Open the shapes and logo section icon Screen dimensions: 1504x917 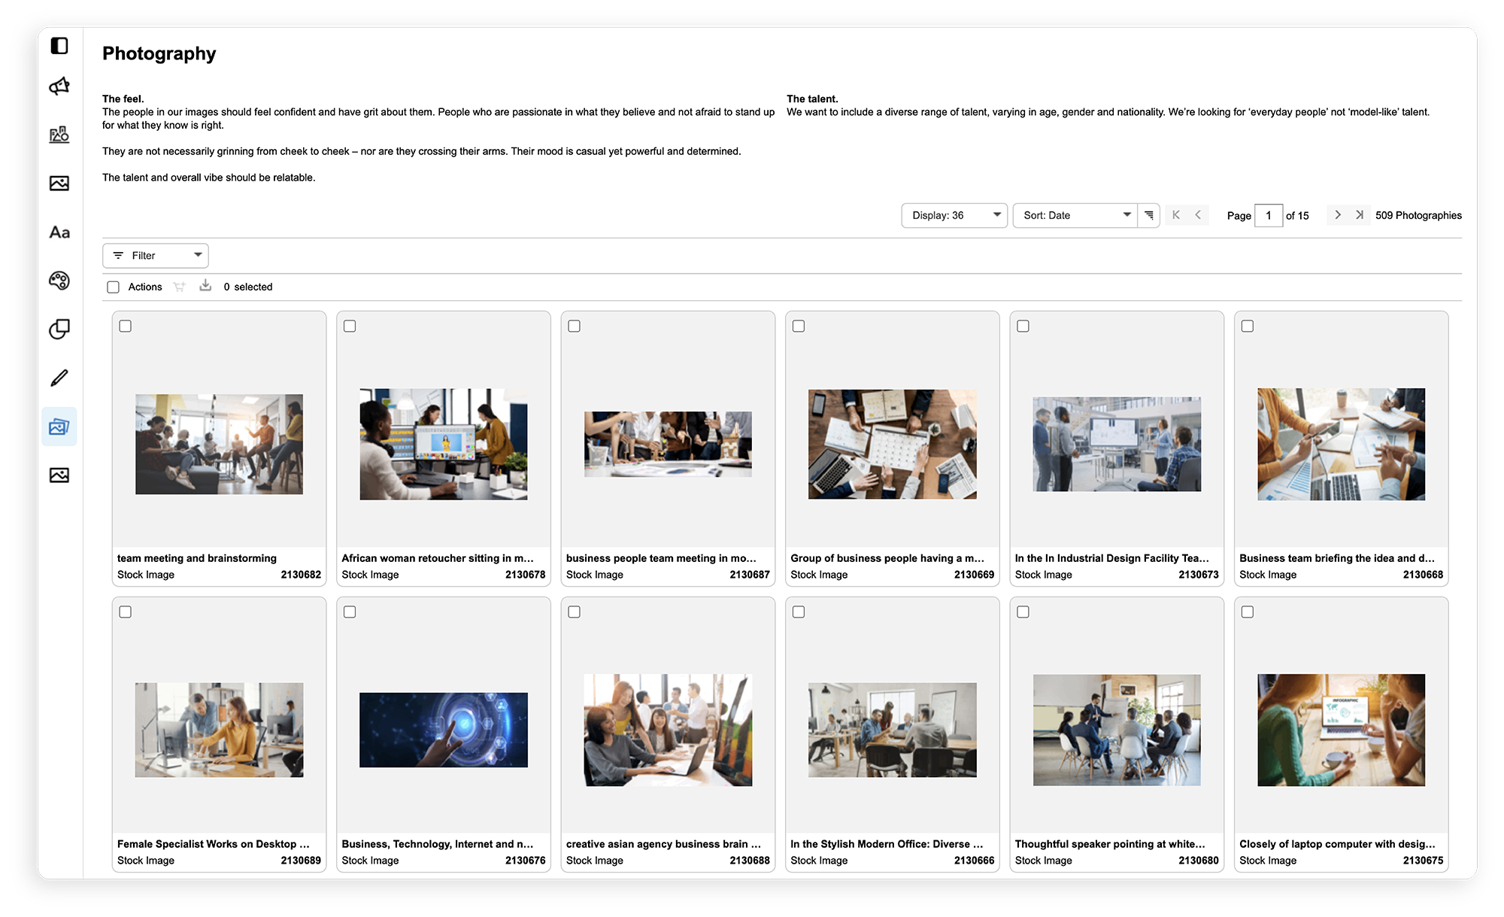(x=59, y=135)
